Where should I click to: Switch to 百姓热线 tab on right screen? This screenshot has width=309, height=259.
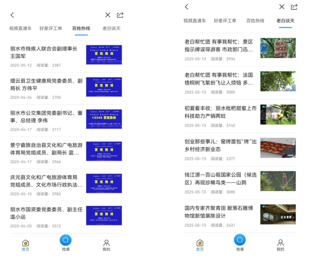coord(255,21)
